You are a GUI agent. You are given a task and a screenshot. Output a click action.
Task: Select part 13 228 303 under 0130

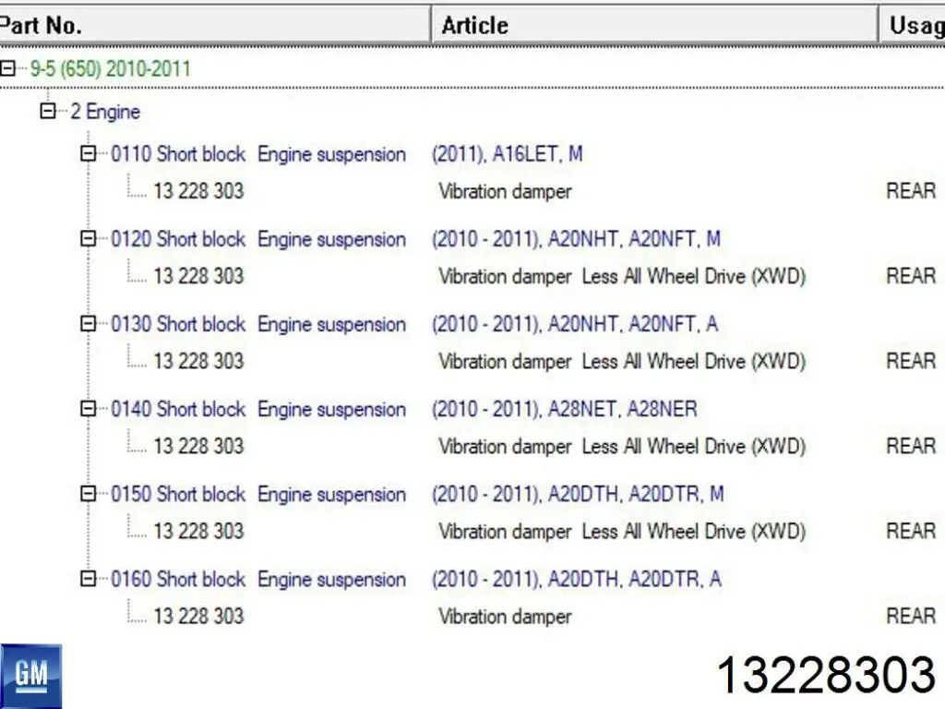[x=199, y=361]
